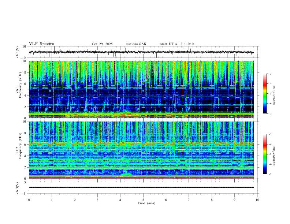Click the "3" tick on the time axis
Screen dimensions: 290x224
click(97, 200)
